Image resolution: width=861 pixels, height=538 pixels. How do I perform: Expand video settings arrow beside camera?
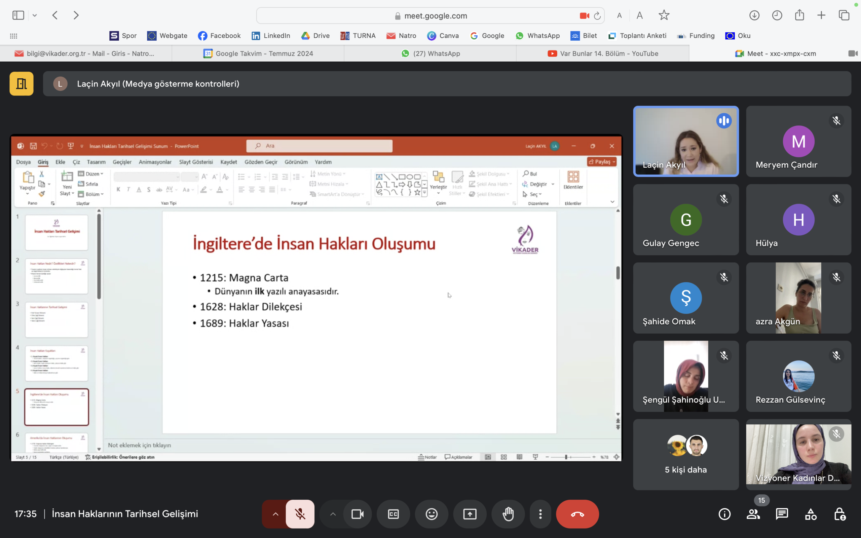[333, 514]
